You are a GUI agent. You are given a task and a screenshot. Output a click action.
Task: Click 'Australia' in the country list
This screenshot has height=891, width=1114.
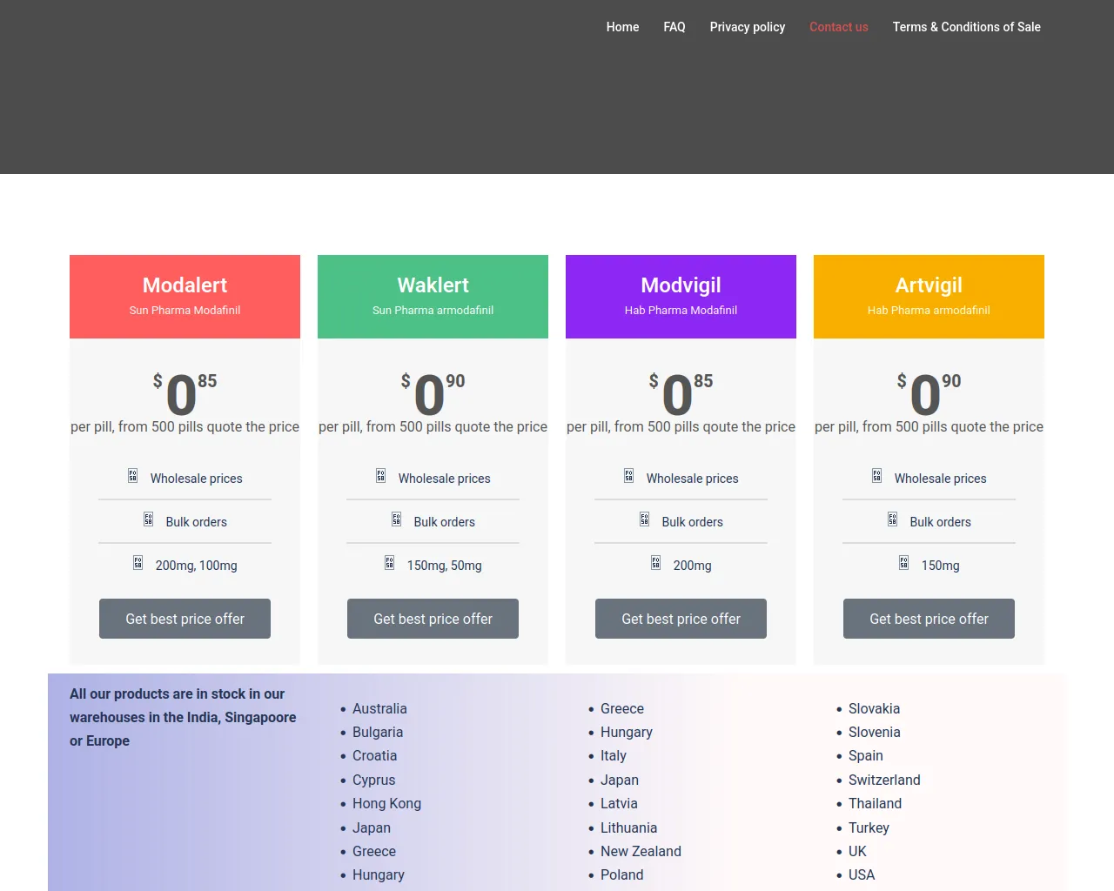379,709
